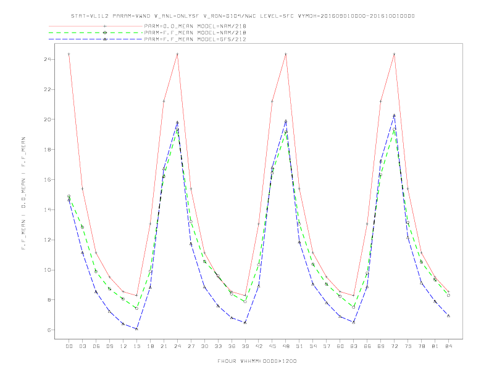
Task: Click y-axis tick label 22
Action: click(x=48, y=89)
